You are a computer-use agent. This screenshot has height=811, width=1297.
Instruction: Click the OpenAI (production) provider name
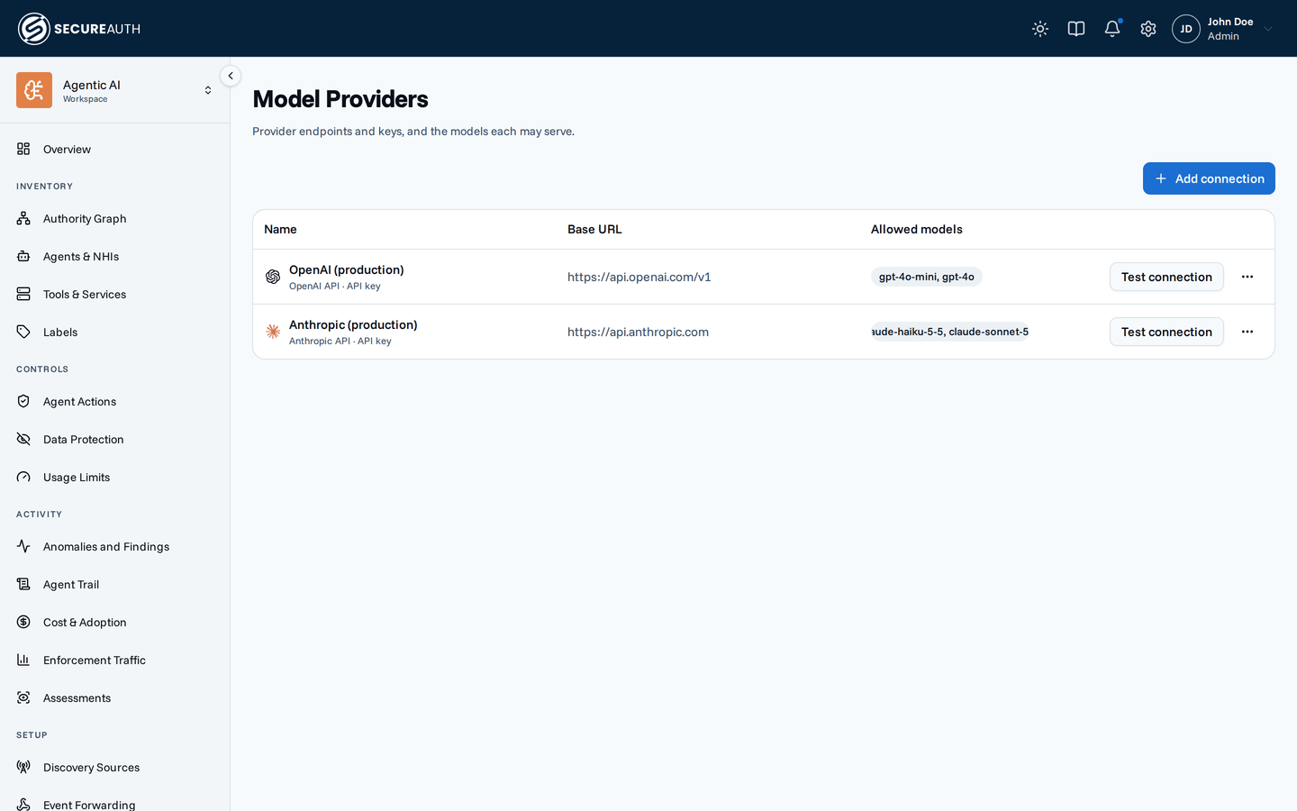347,269
